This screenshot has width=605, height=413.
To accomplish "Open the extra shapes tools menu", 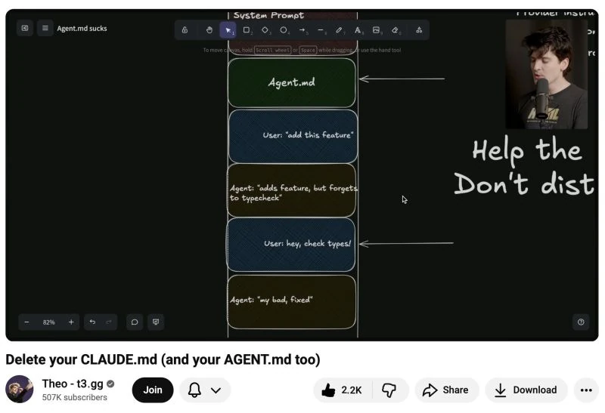I will [419, 30].
